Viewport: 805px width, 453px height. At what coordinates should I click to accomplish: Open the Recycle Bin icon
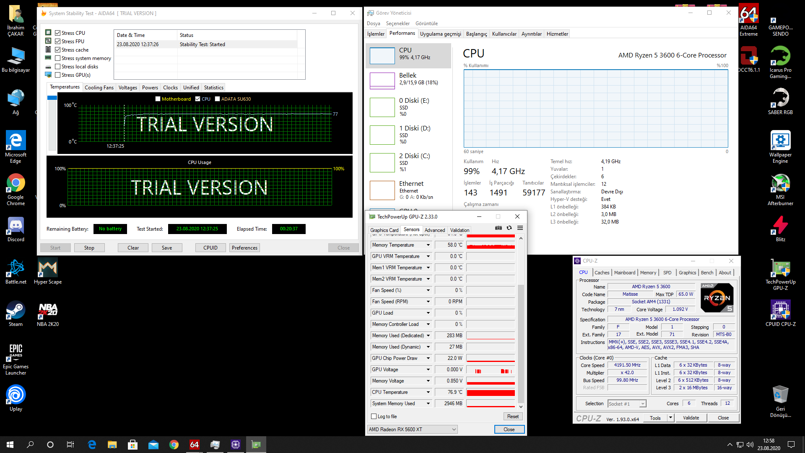780,401
